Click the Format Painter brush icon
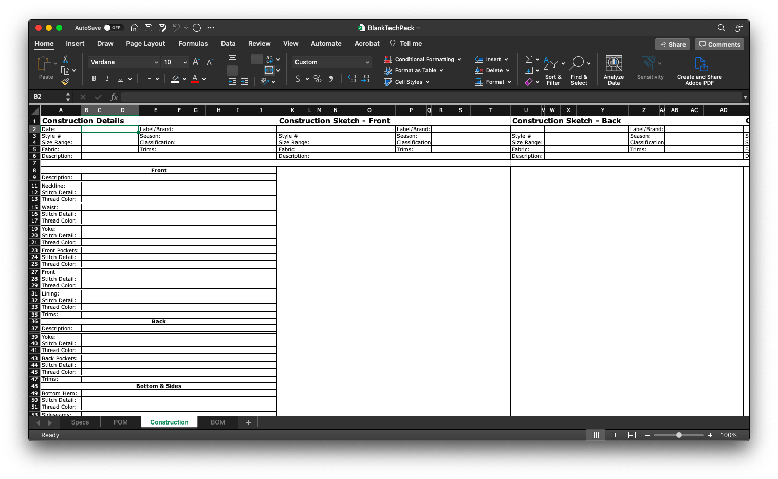778x479 pixels. pos(65,81)
